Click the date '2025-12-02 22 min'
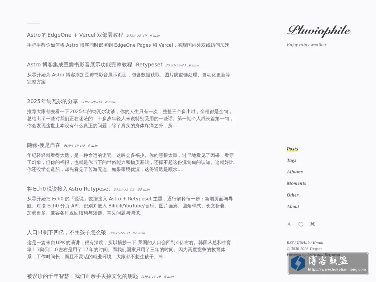 [x=132, y=189]
